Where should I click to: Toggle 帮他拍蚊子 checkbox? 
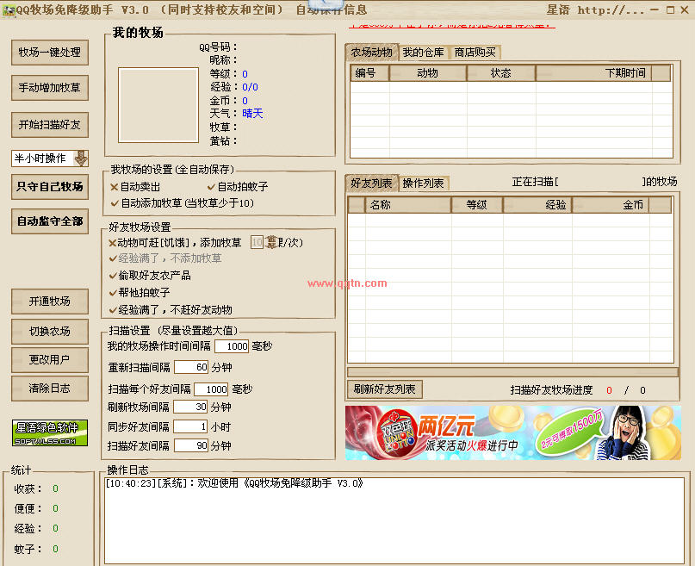coord(113,293)
